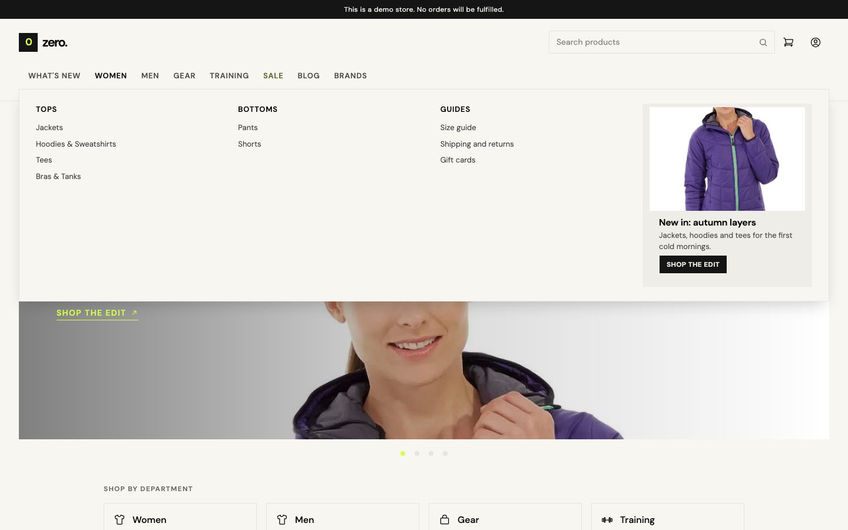This screenshot has width=848, height=530.
Task: Select the second carousel dot
Action: 417,453
